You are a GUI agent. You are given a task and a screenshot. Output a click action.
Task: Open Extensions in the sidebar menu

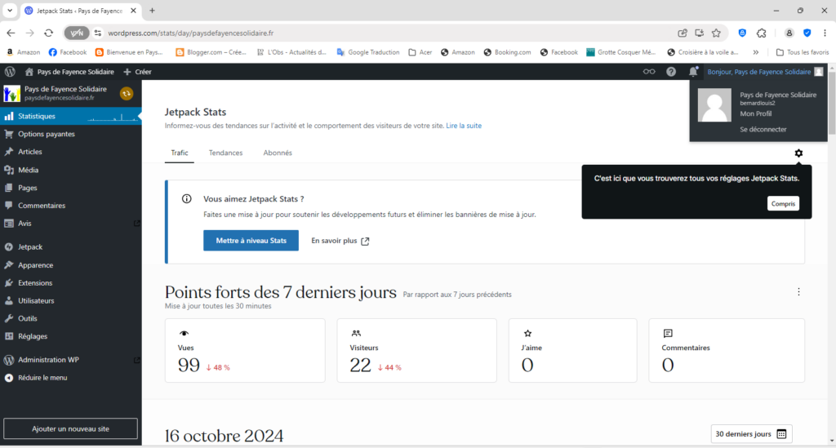(x=35, y=283)
